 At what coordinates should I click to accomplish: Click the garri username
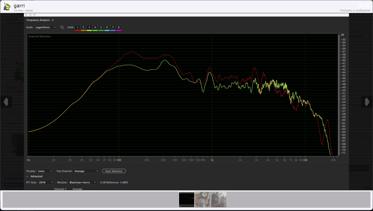[19, 5]
